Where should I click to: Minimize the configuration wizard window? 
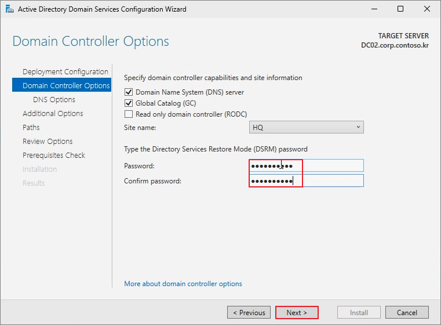374,9
